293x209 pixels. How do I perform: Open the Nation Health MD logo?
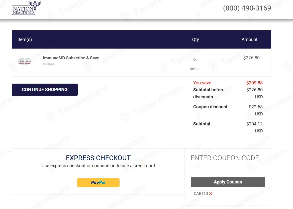(x=27, y=8)
